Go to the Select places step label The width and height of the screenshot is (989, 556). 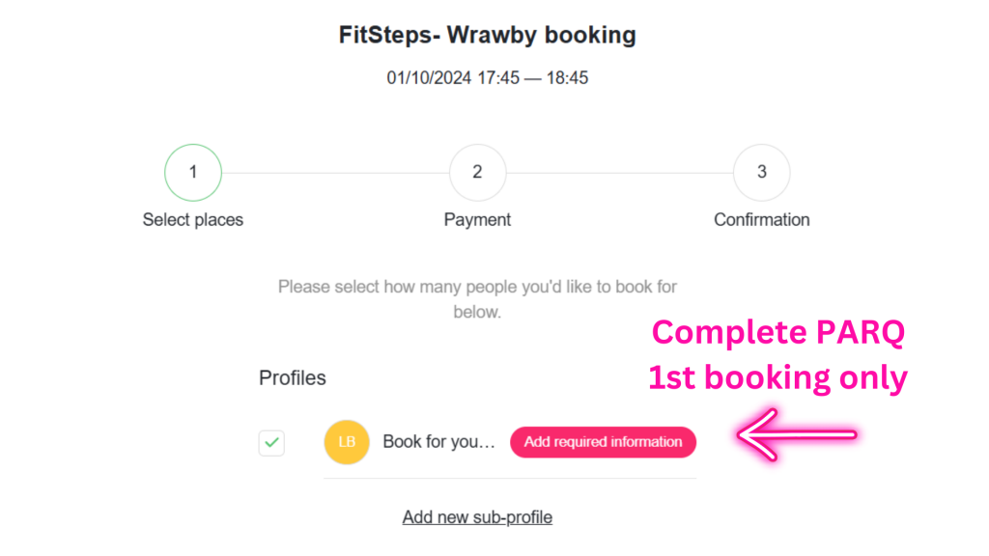[193, 220]
